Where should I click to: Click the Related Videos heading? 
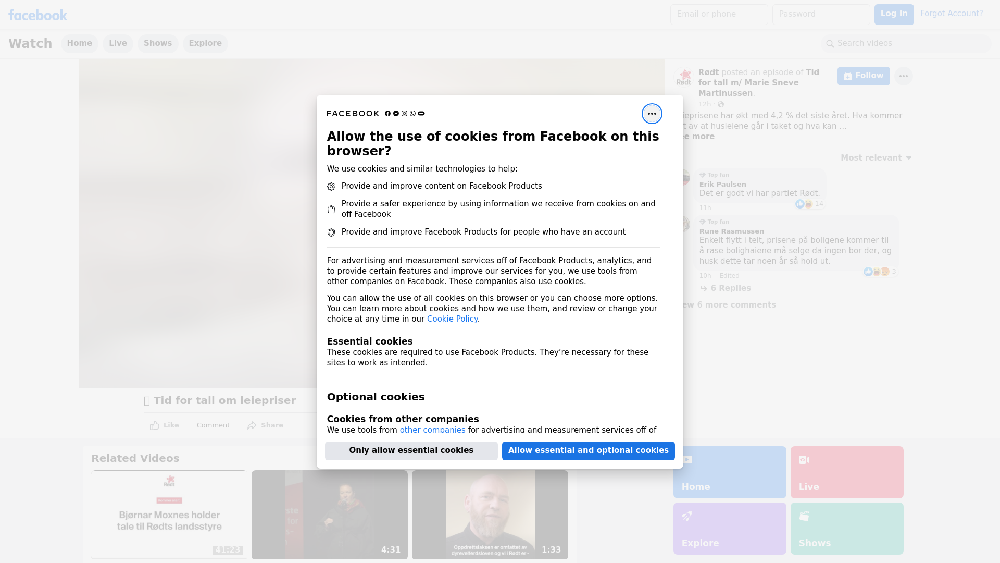click(135, 459)
